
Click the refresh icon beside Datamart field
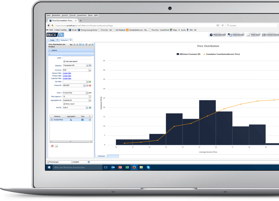coord(90,66)
